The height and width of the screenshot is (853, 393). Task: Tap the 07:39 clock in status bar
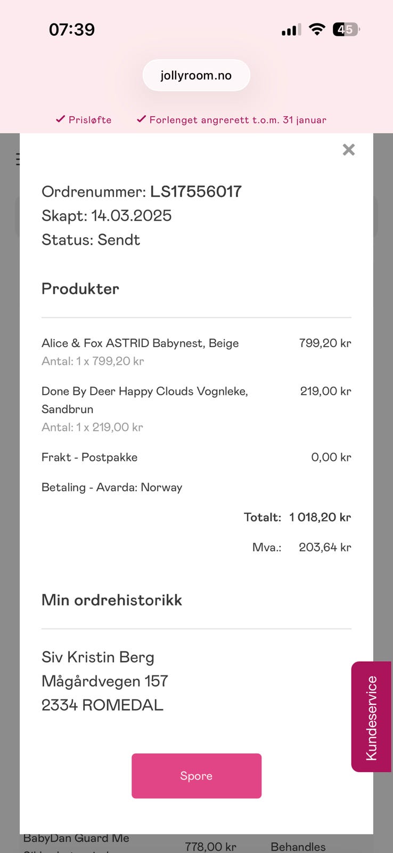[72, 29]
